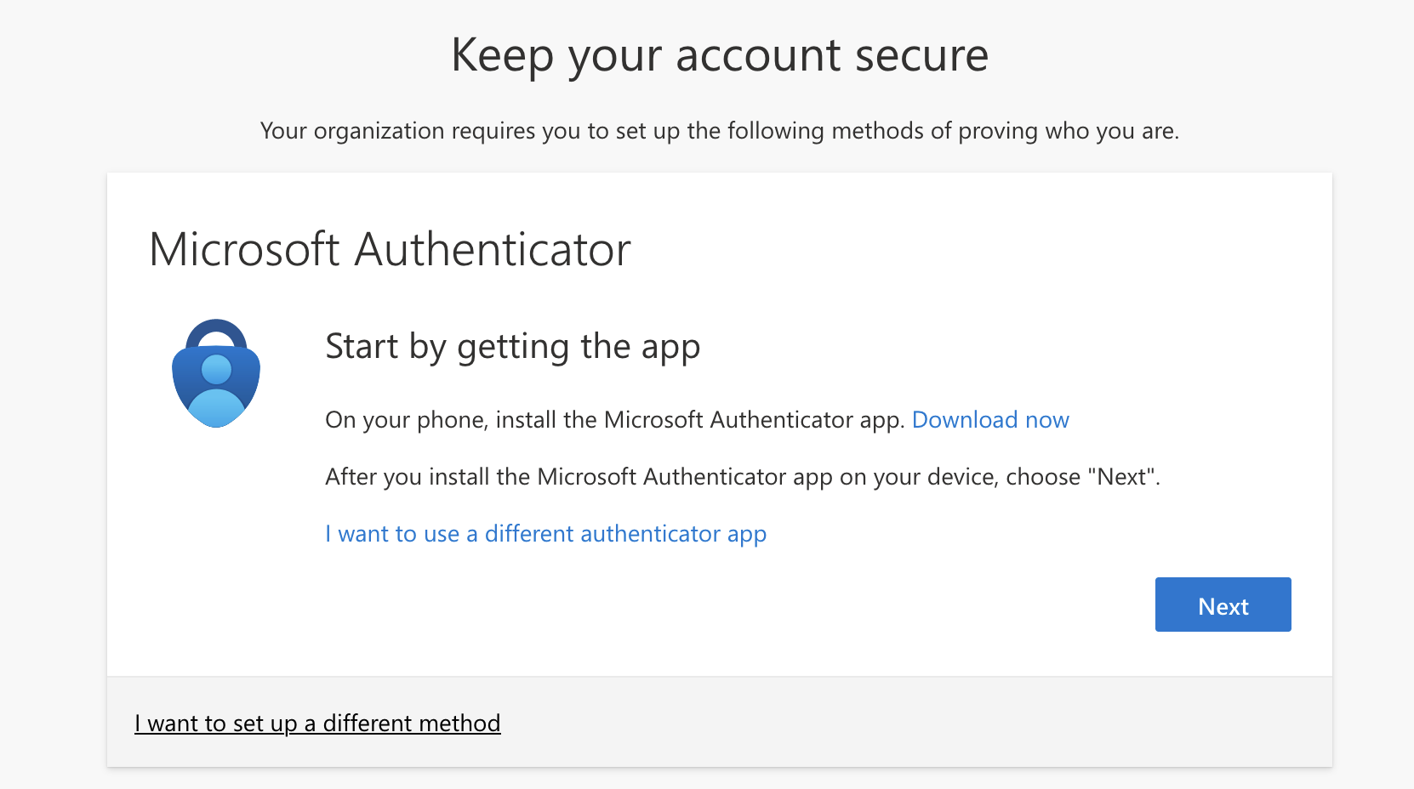The height and width of the screenshot is (789, 1414).
Task: Select I want to set up a different method
Action: click(x=317, y=724)
